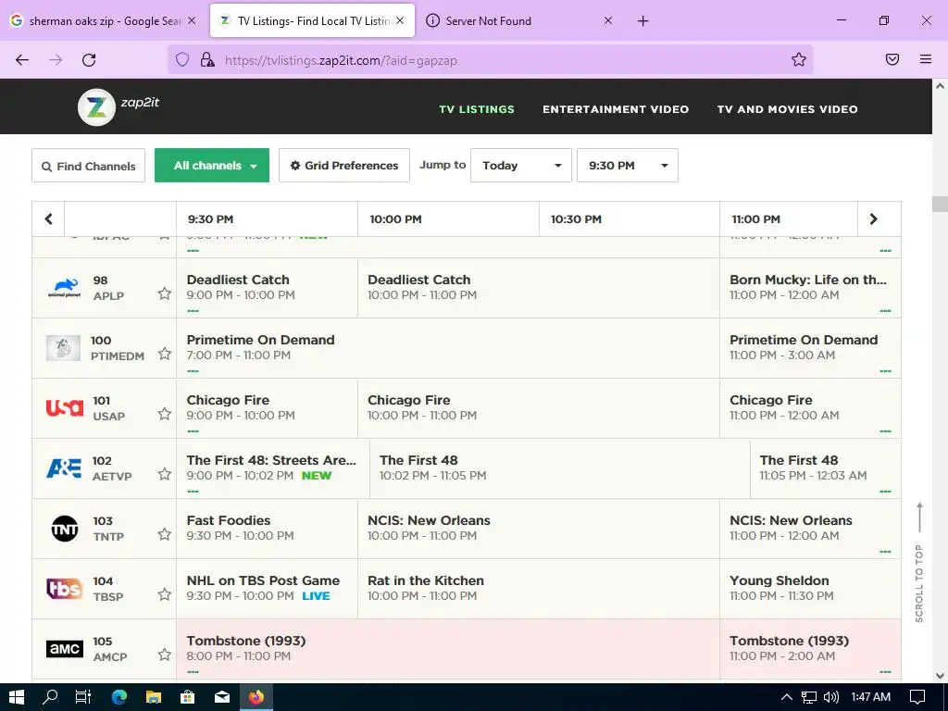The height and width of the screenshot is (711, 948).
Task: Open Grid Preferences
Action: [344, 165]
